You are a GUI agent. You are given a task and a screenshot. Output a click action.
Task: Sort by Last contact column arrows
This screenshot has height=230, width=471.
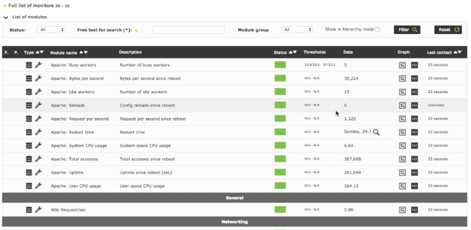click(x=457, y=52)
